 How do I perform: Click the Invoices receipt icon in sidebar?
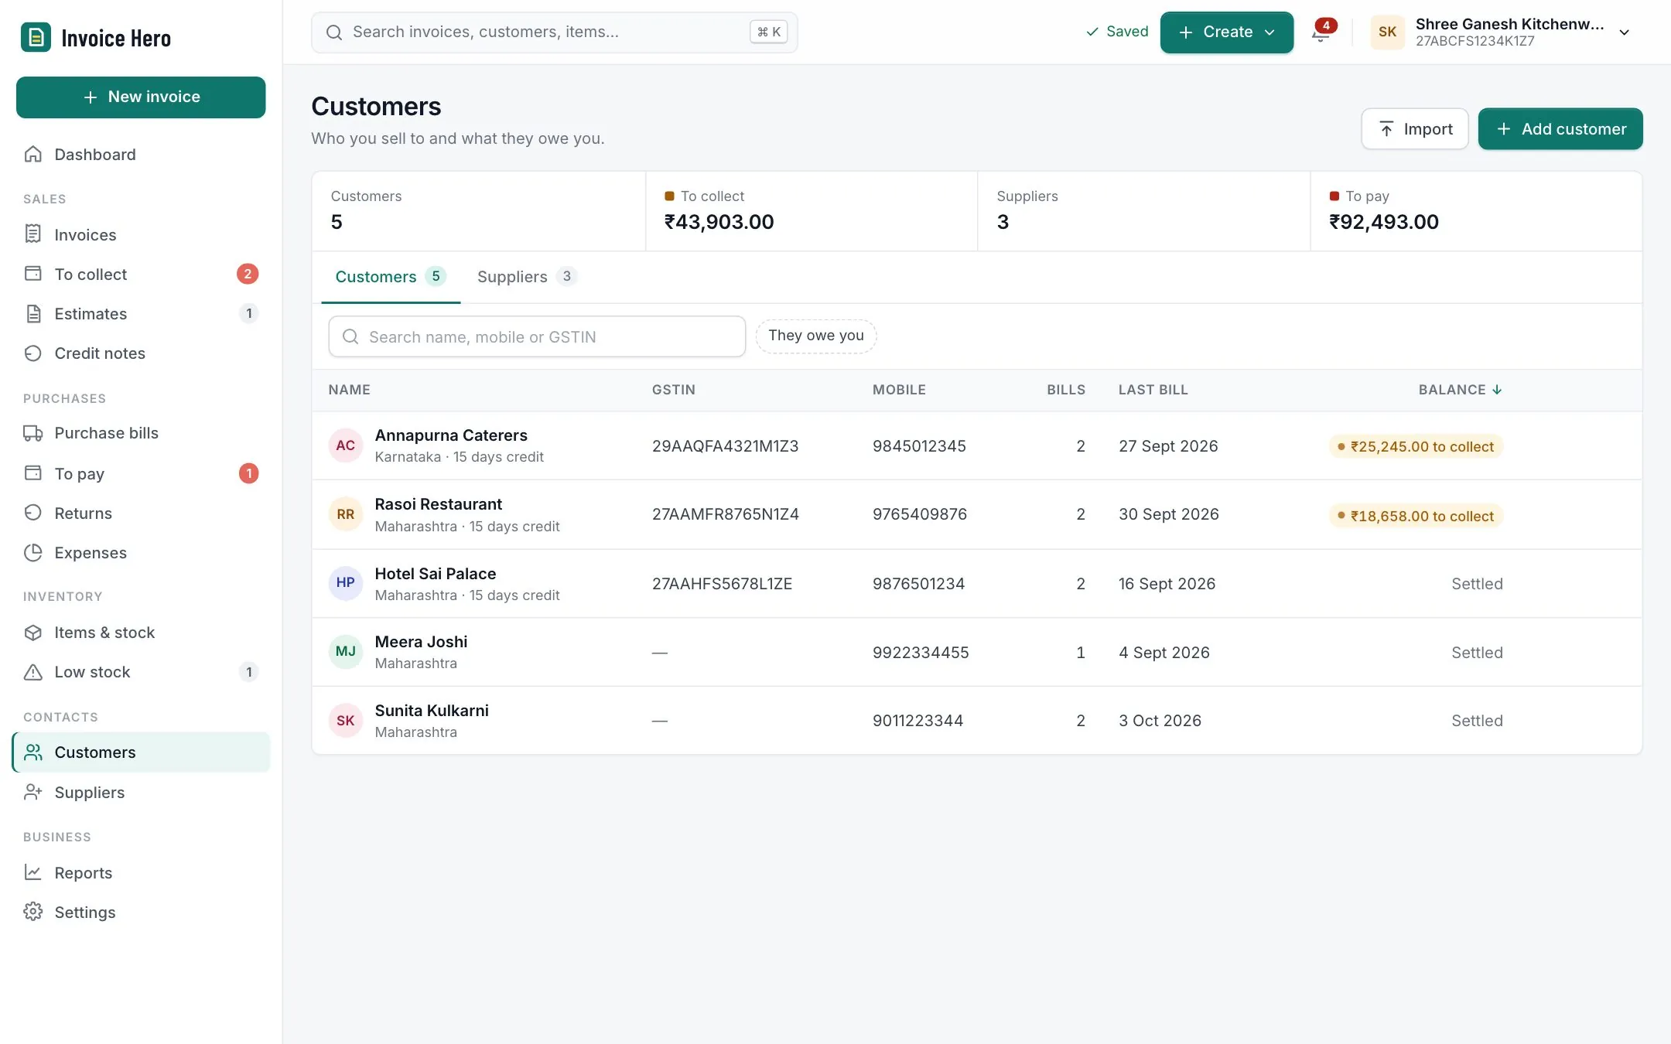[33, 234]
